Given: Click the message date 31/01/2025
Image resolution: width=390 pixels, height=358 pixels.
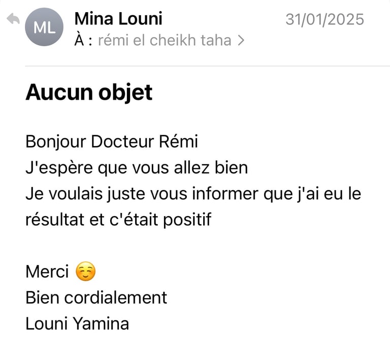Looking at the screenshot, I should click(x=324, y=19).
